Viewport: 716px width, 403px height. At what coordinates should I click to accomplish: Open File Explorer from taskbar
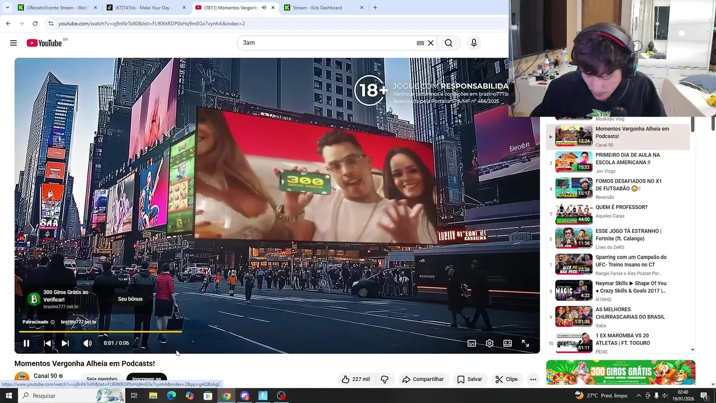click(153, 396)
